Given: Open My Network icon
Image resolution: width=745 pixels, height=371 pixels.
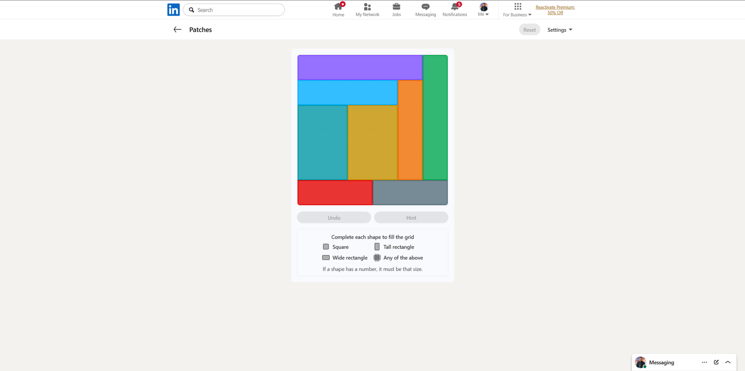Looking at the screenshot, I should pos(367,7).
